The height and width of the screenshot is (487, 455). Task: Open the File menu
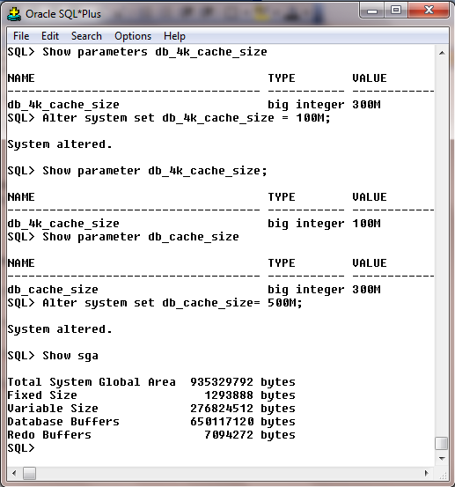click(x=21, y=36)
